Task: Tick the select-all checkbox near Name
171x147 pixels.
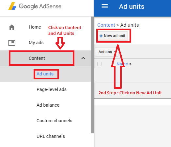Action: tap(99, 64)
